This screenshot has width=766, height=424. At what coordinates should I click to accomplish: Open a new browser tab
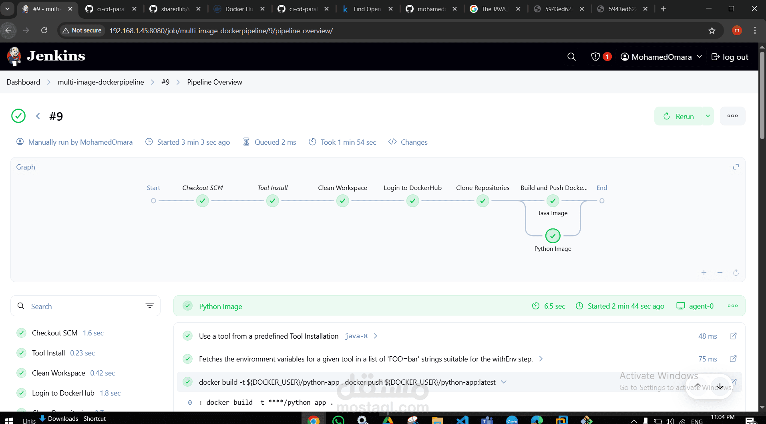[663, 9]
